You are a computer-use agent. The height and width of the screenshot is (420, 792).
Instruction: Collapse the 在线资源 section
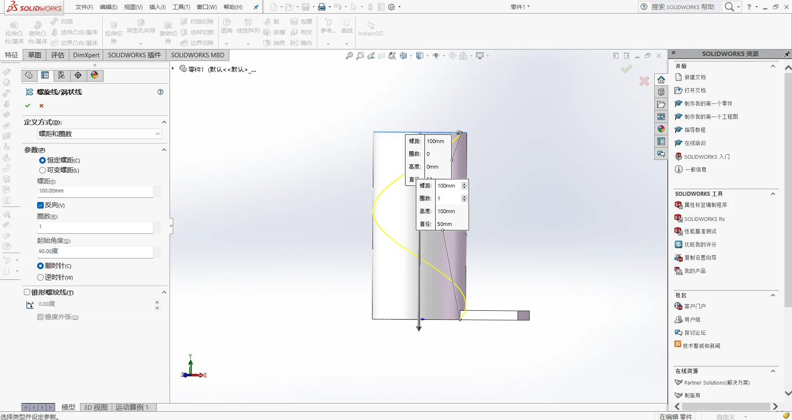[773, 371]
